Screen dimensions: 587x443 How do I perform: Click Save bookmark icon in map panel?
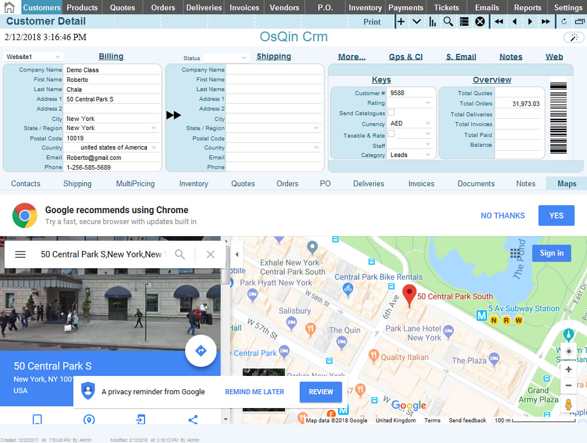tap(37, 420)
